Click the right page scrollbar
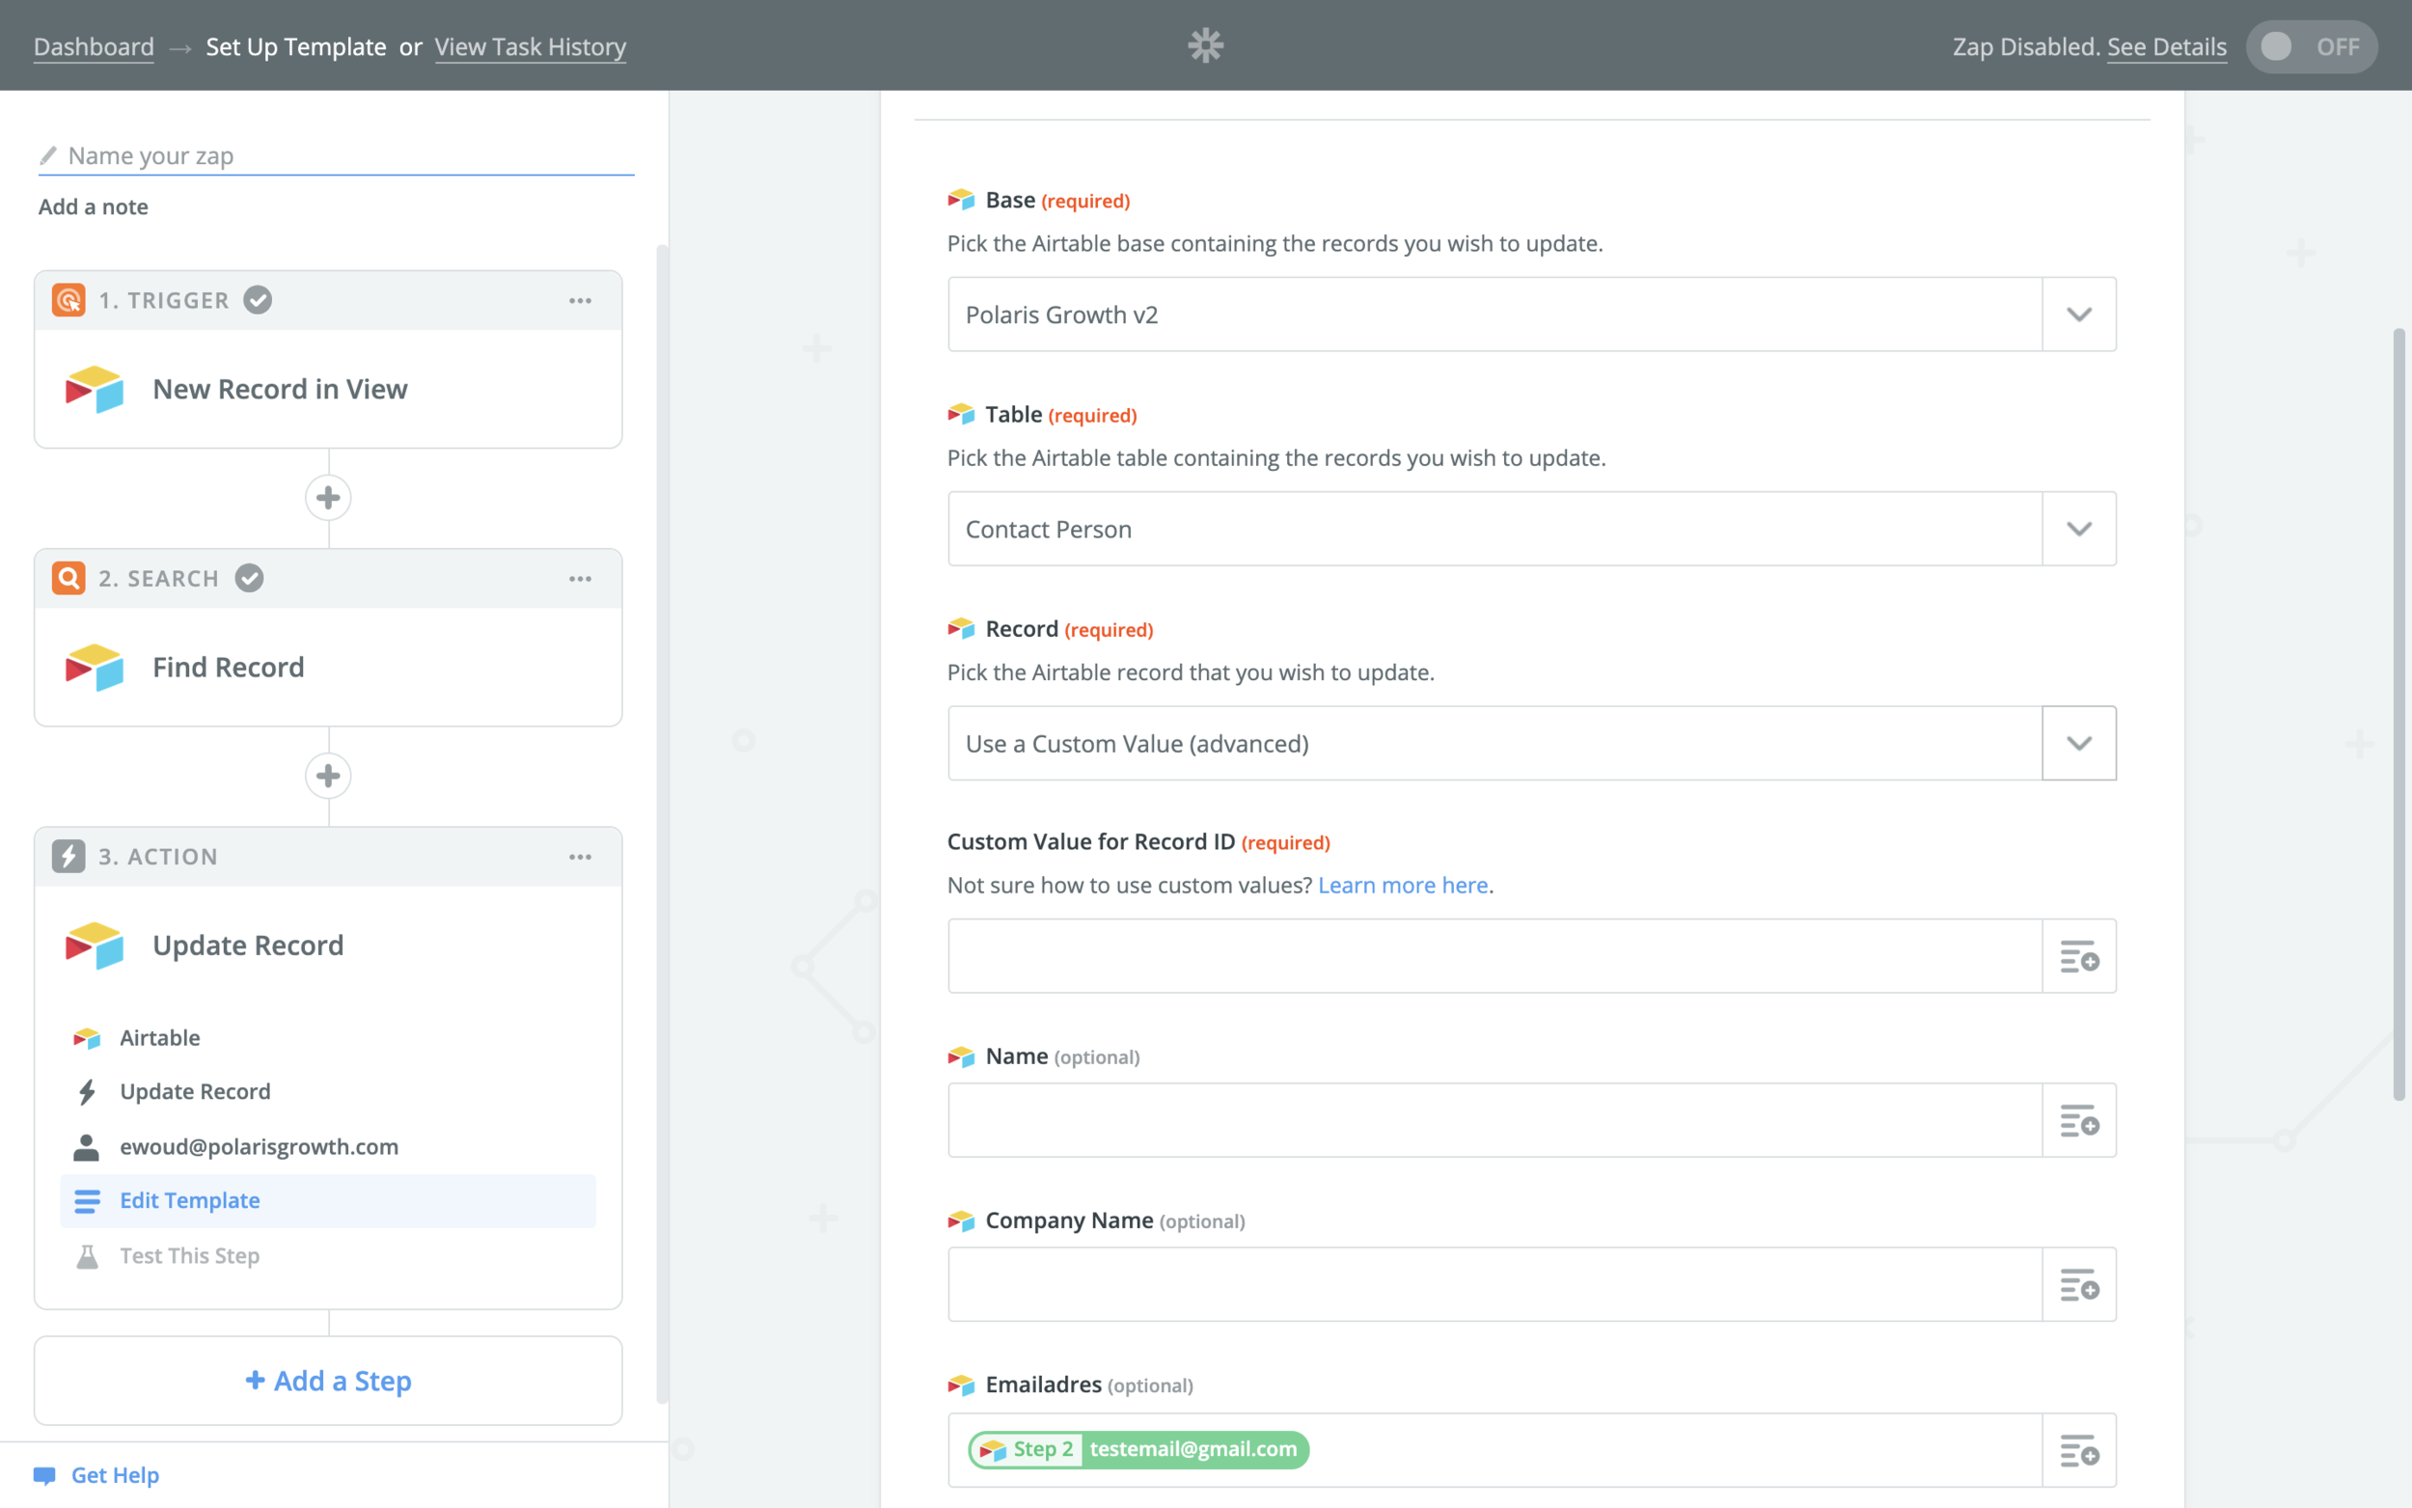 (x=2400, y=714)
